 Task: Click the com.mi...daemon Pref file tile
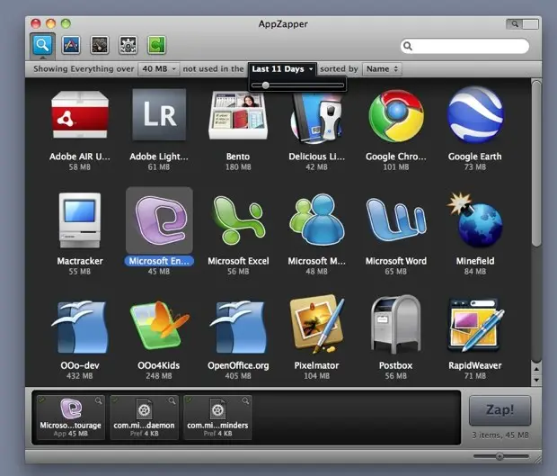click(x=144, y=418)
